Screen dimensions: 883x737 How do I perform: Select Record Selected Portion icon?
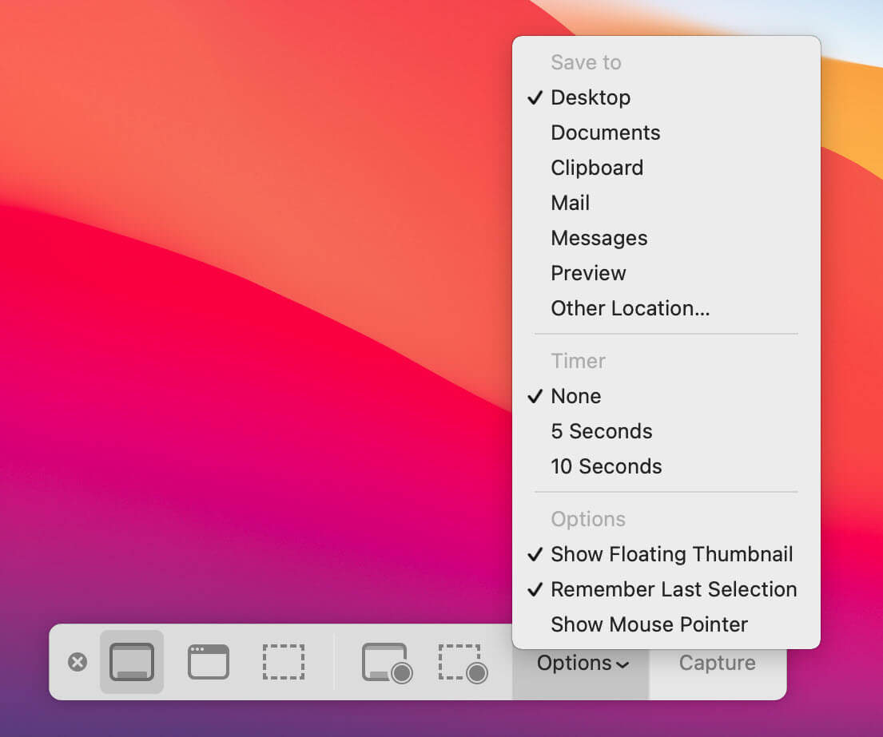(x=463, y=663)
